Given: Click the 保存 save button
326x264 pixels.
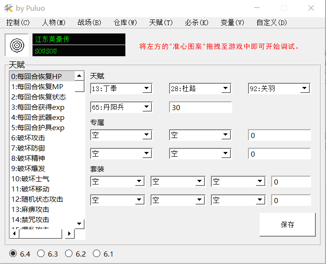Looking at the screenshot, I should click(x=287, y=224).
